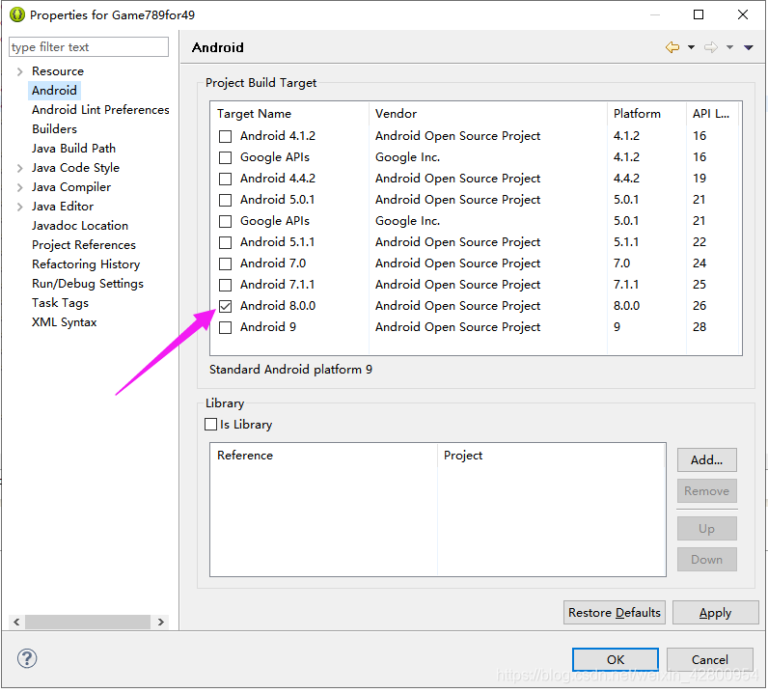Check the Android 9 target
Image resolution: width=768 pixels, height=693 pixels.
tap(226, 327)
